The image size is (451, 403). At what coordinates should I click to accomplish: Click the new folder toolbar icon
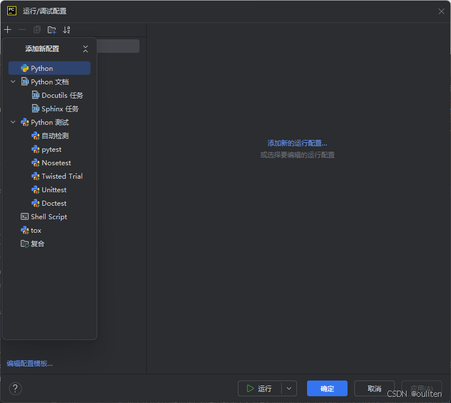click(52, 30)
